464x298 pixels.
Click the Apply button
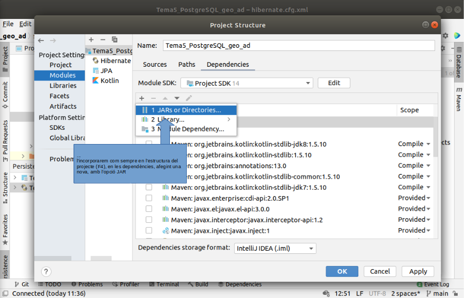pos(418,271)
